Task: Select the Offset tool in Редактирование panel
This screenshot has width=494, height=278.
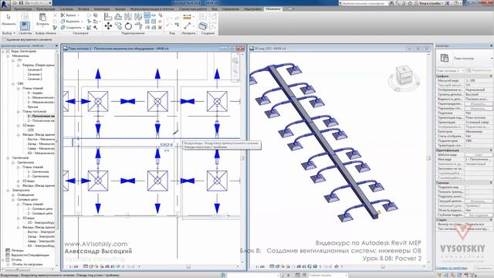Action: pyautogui.click(x=118, y=16)
